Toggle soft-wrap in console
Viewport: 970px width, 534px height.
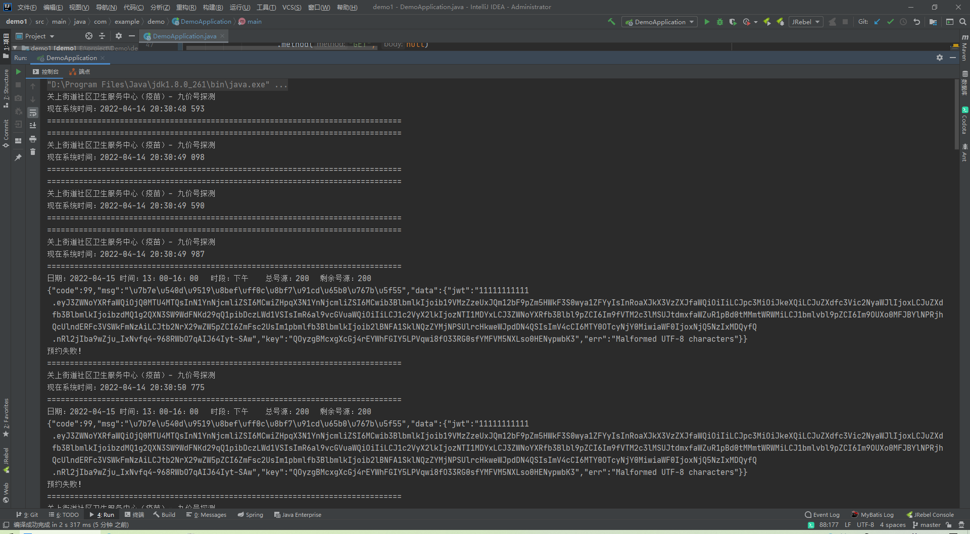[33, 112]
